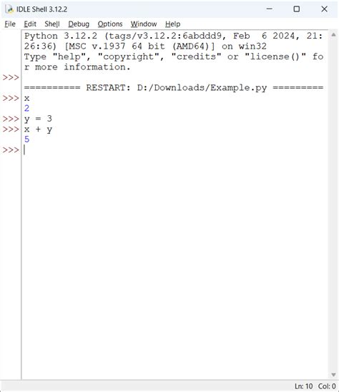Click the 'y = 3' input line

(38, 119)
